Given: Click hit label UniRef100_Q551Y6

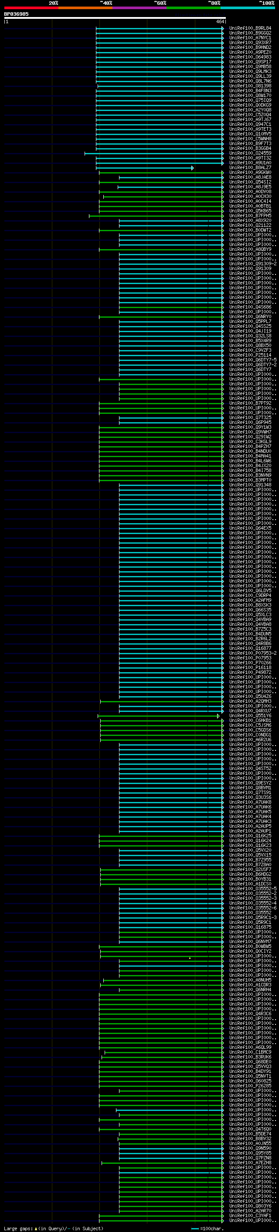Looking at the screenshot, I should (x=250, y=715).
